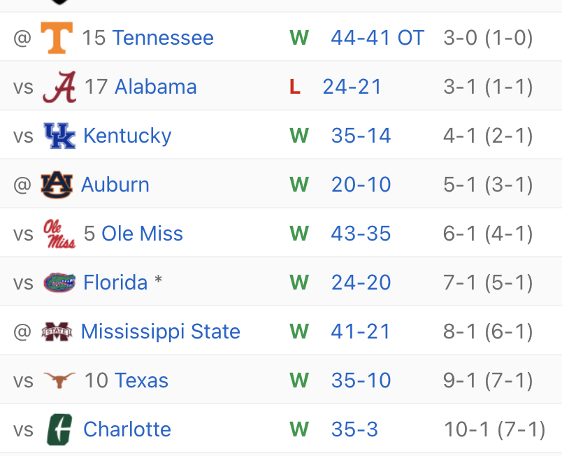Click the Florida Gators logo

(59, 283)
